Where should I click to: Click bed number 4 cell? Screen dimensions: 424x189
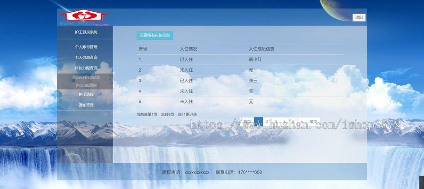tap(140, 91)
